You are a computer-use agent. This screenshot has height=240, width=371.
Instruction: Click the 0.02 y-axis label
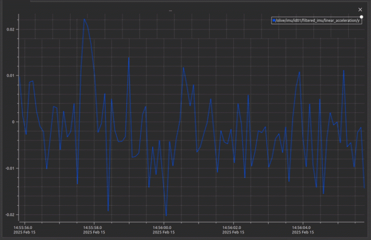[11, 30]
